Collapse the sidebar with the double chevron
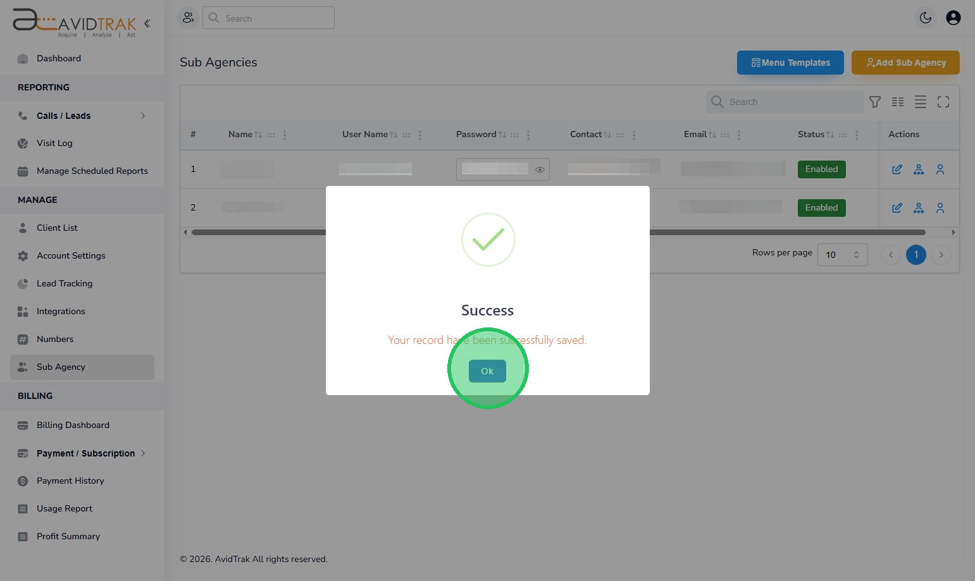The width and height of the screenshot is (975, 581). point(147,23)
